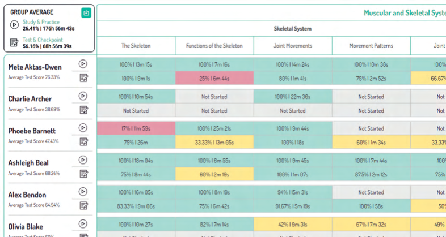This screenshot has width=446, height=237.
Task: Click Olivia Blake's study play icon
Action: pos(83,224)
